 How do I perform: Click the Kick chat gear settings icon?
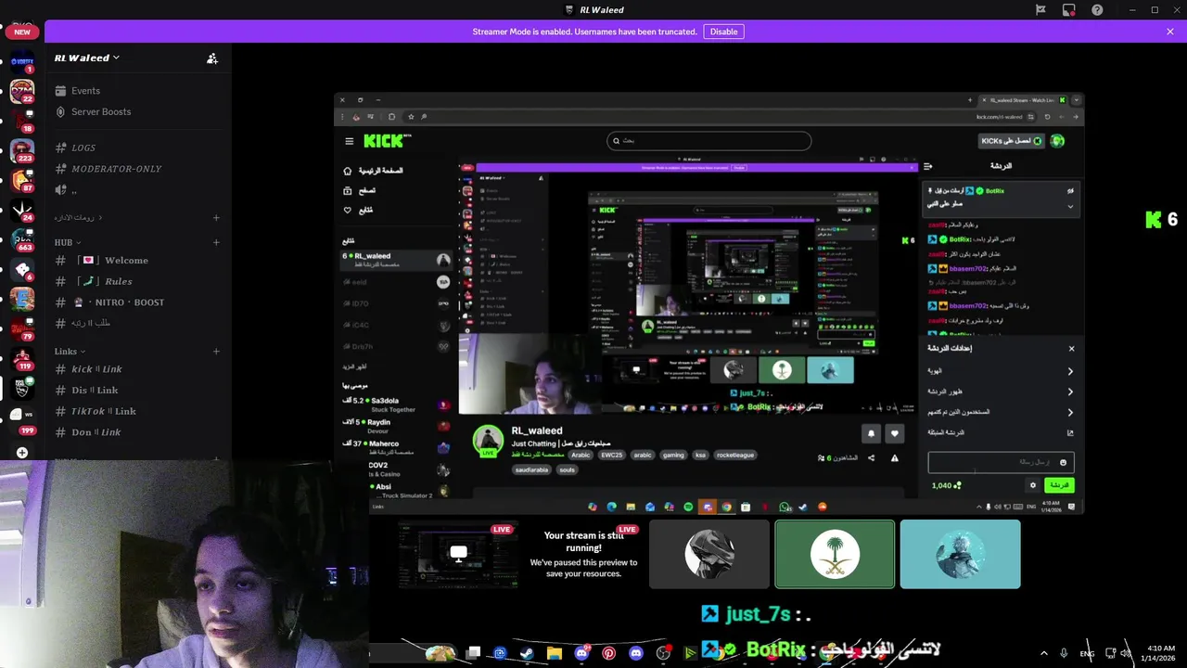coord(1033,485)
